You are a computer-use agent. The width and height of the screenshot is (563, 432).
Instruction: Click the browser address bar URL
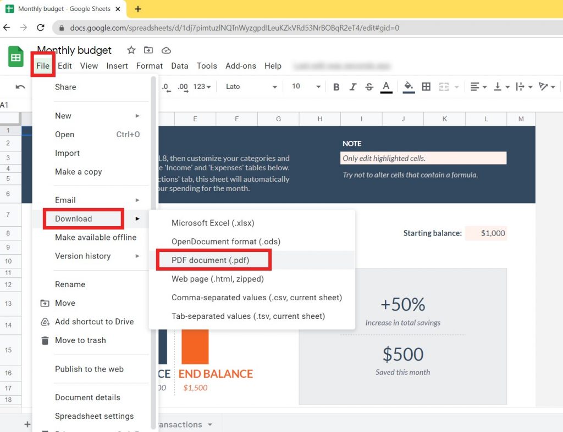pos(234,27)
